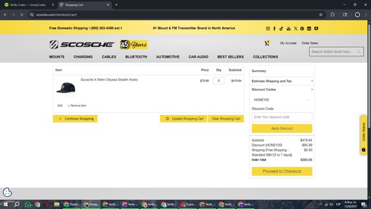Click the Scosche logo
Screen dimensions: 371x209
click(82, 44)
